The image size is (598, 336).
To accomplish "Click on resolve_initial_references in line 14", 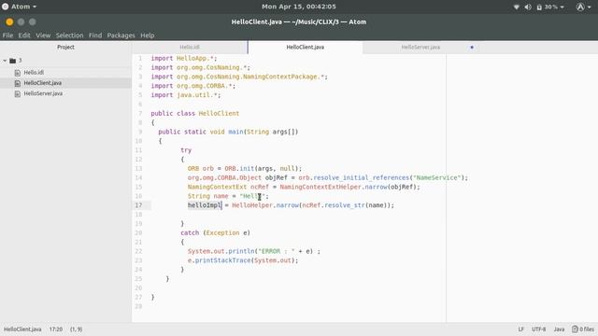I will [x=362, y=178].
